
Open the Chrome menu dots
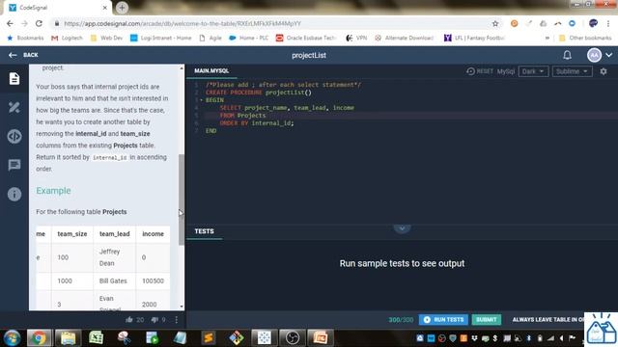pyautogui.click(x=608, y=23)
